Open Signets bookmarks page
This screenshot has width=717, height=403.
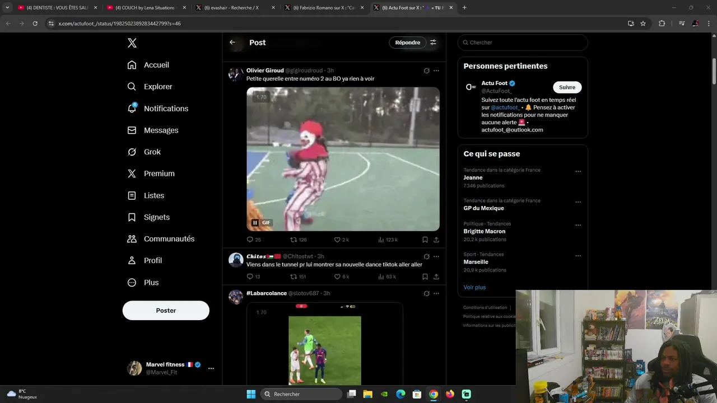coord(148,217)
